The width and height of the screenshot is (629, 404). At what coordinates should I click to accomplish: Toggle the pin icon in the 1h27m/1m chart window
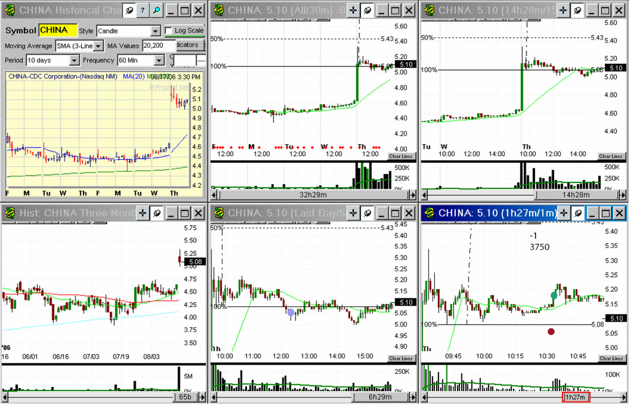point(577,213)
